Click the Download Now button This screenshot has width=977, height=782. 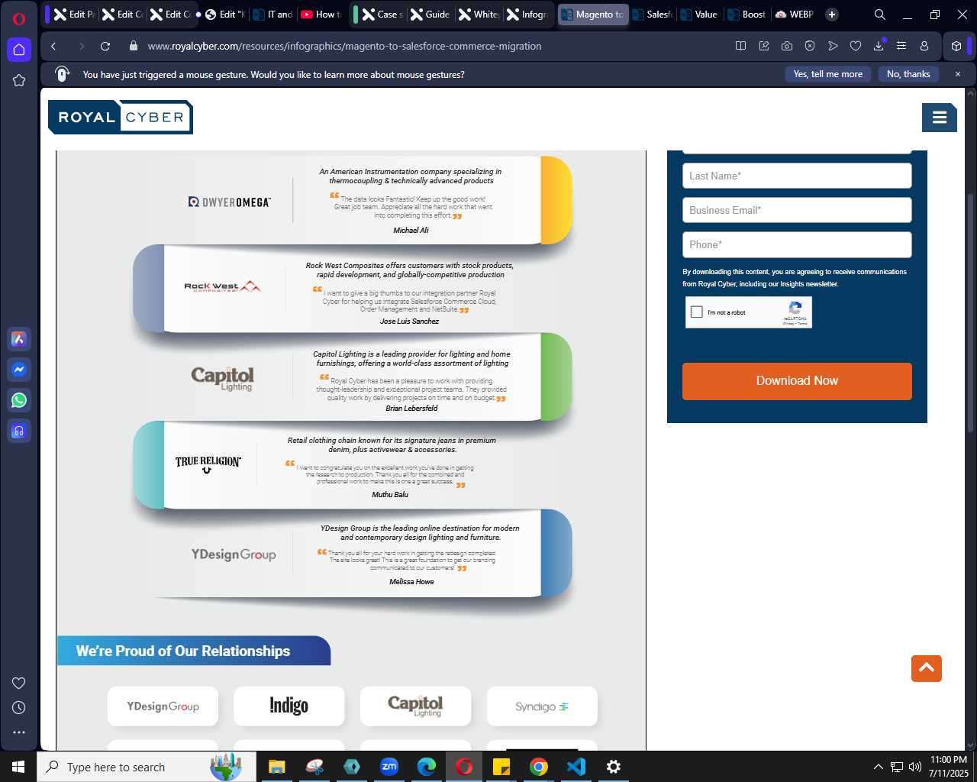[x=797, y=381]
